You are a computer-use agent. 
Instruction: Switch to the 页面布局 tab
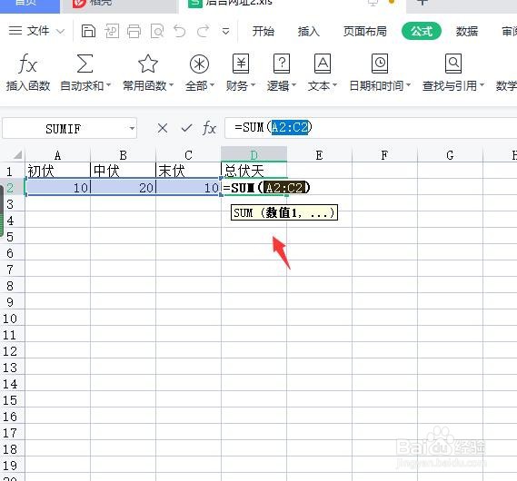(x=365, y=31)
